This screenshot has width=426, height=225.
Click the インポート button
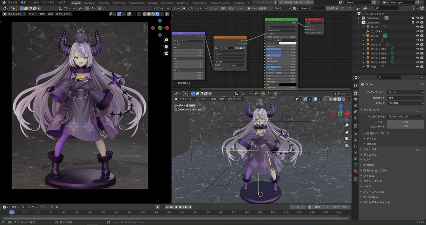285,3
